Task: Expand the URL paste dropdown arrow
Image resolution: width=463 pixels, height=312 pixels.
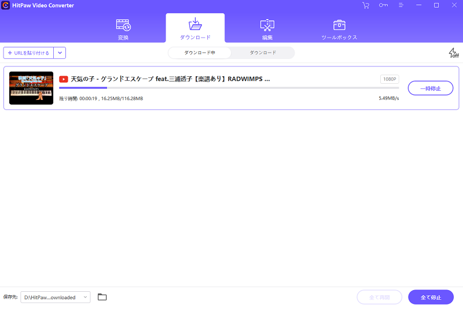Action: pyautogui.click(x=60, y=53)
